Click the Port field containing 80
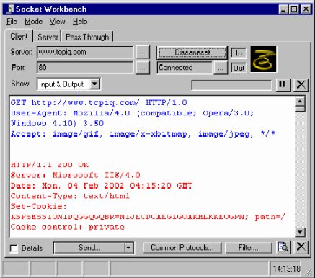The image size is (315, 278). click(85, 67)
